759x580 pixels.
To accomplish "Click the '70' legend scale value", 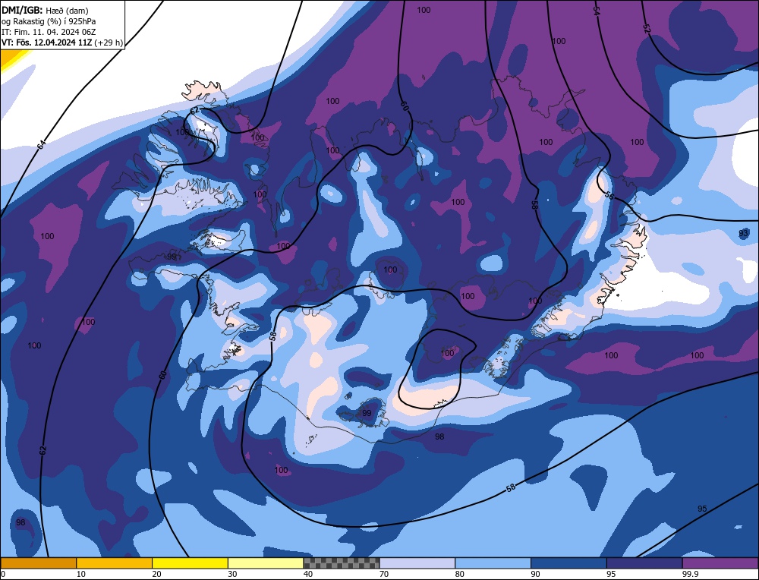I will [384, 574].
